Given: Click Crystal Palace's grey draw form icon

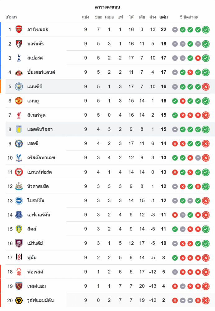Looking at the screenshot, I should point(198,158).
